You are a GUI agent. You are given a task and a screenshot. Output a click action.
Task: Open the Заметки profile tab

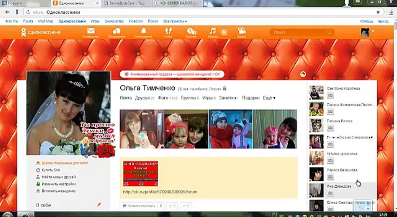[229, 98]
